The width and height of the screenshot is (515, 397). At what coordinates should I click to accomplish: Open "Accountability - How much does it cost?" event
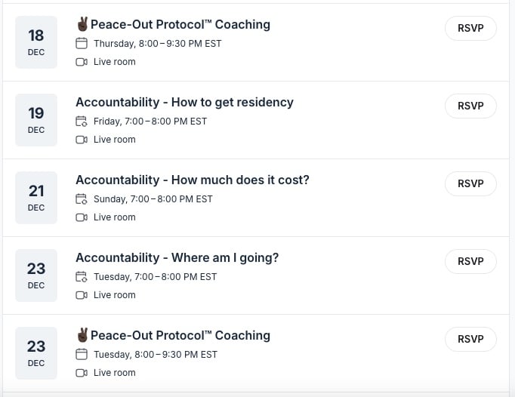pos(192,180)
